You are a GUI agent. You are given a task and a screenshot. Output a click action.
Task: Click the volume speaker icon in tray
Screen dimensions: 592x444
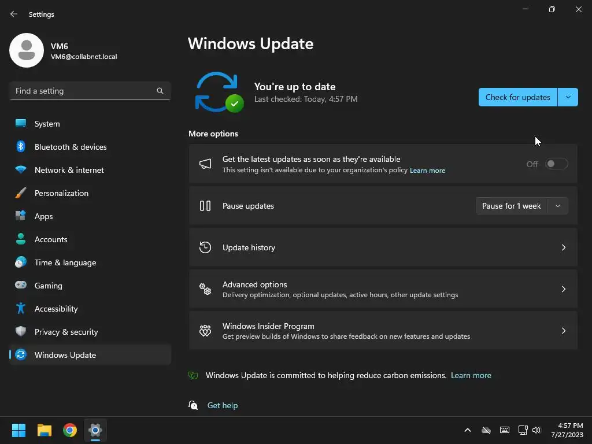pos(536,430)
